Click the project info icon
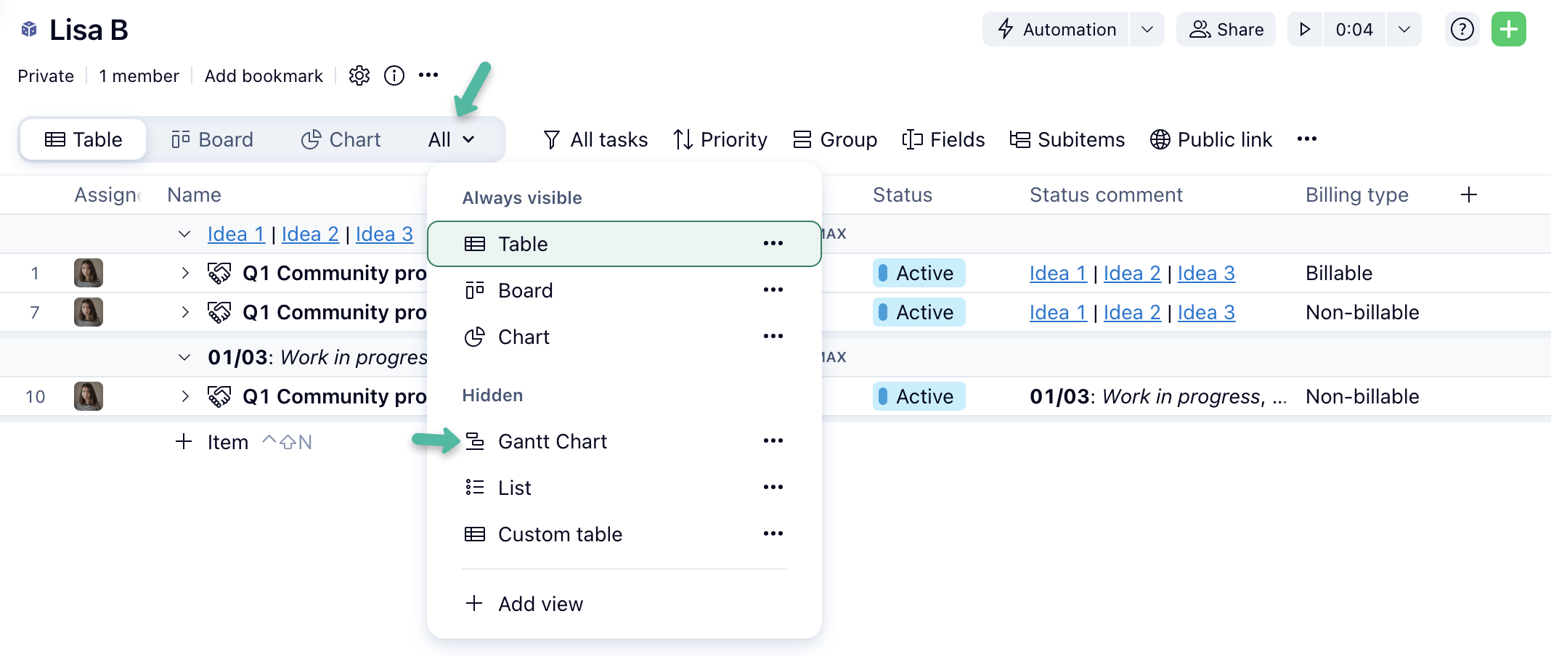 click(x=394, y=75)
